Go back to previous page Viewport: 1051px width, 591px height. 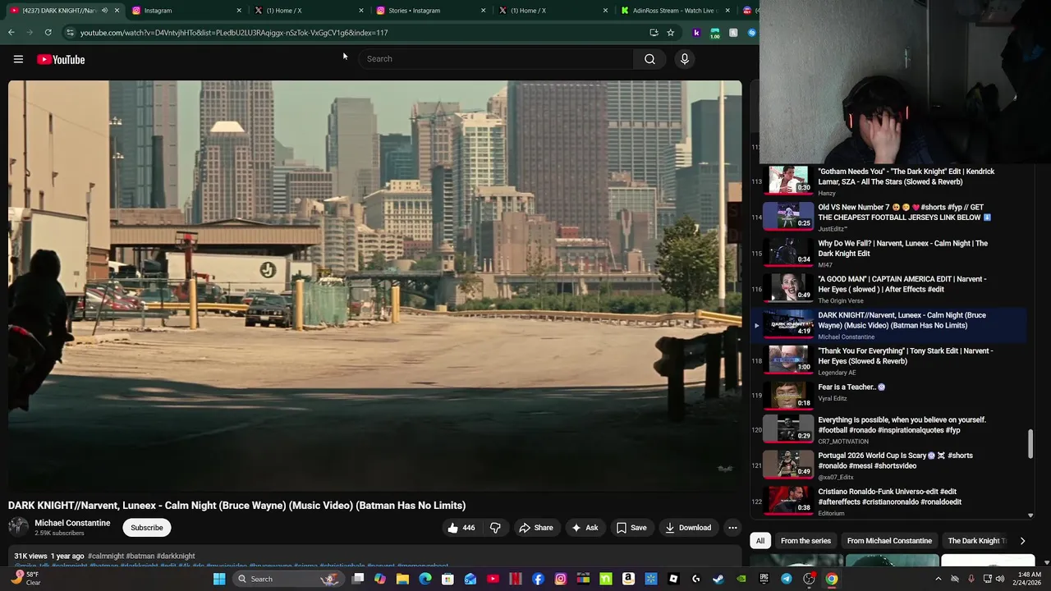[11, 33]
